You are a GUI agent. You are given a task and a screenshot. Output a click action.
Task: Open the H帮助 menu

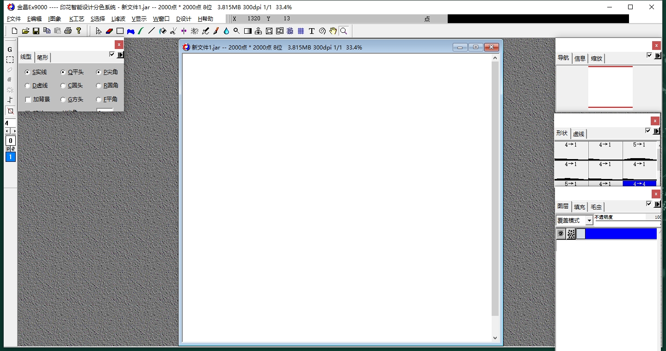205,19
